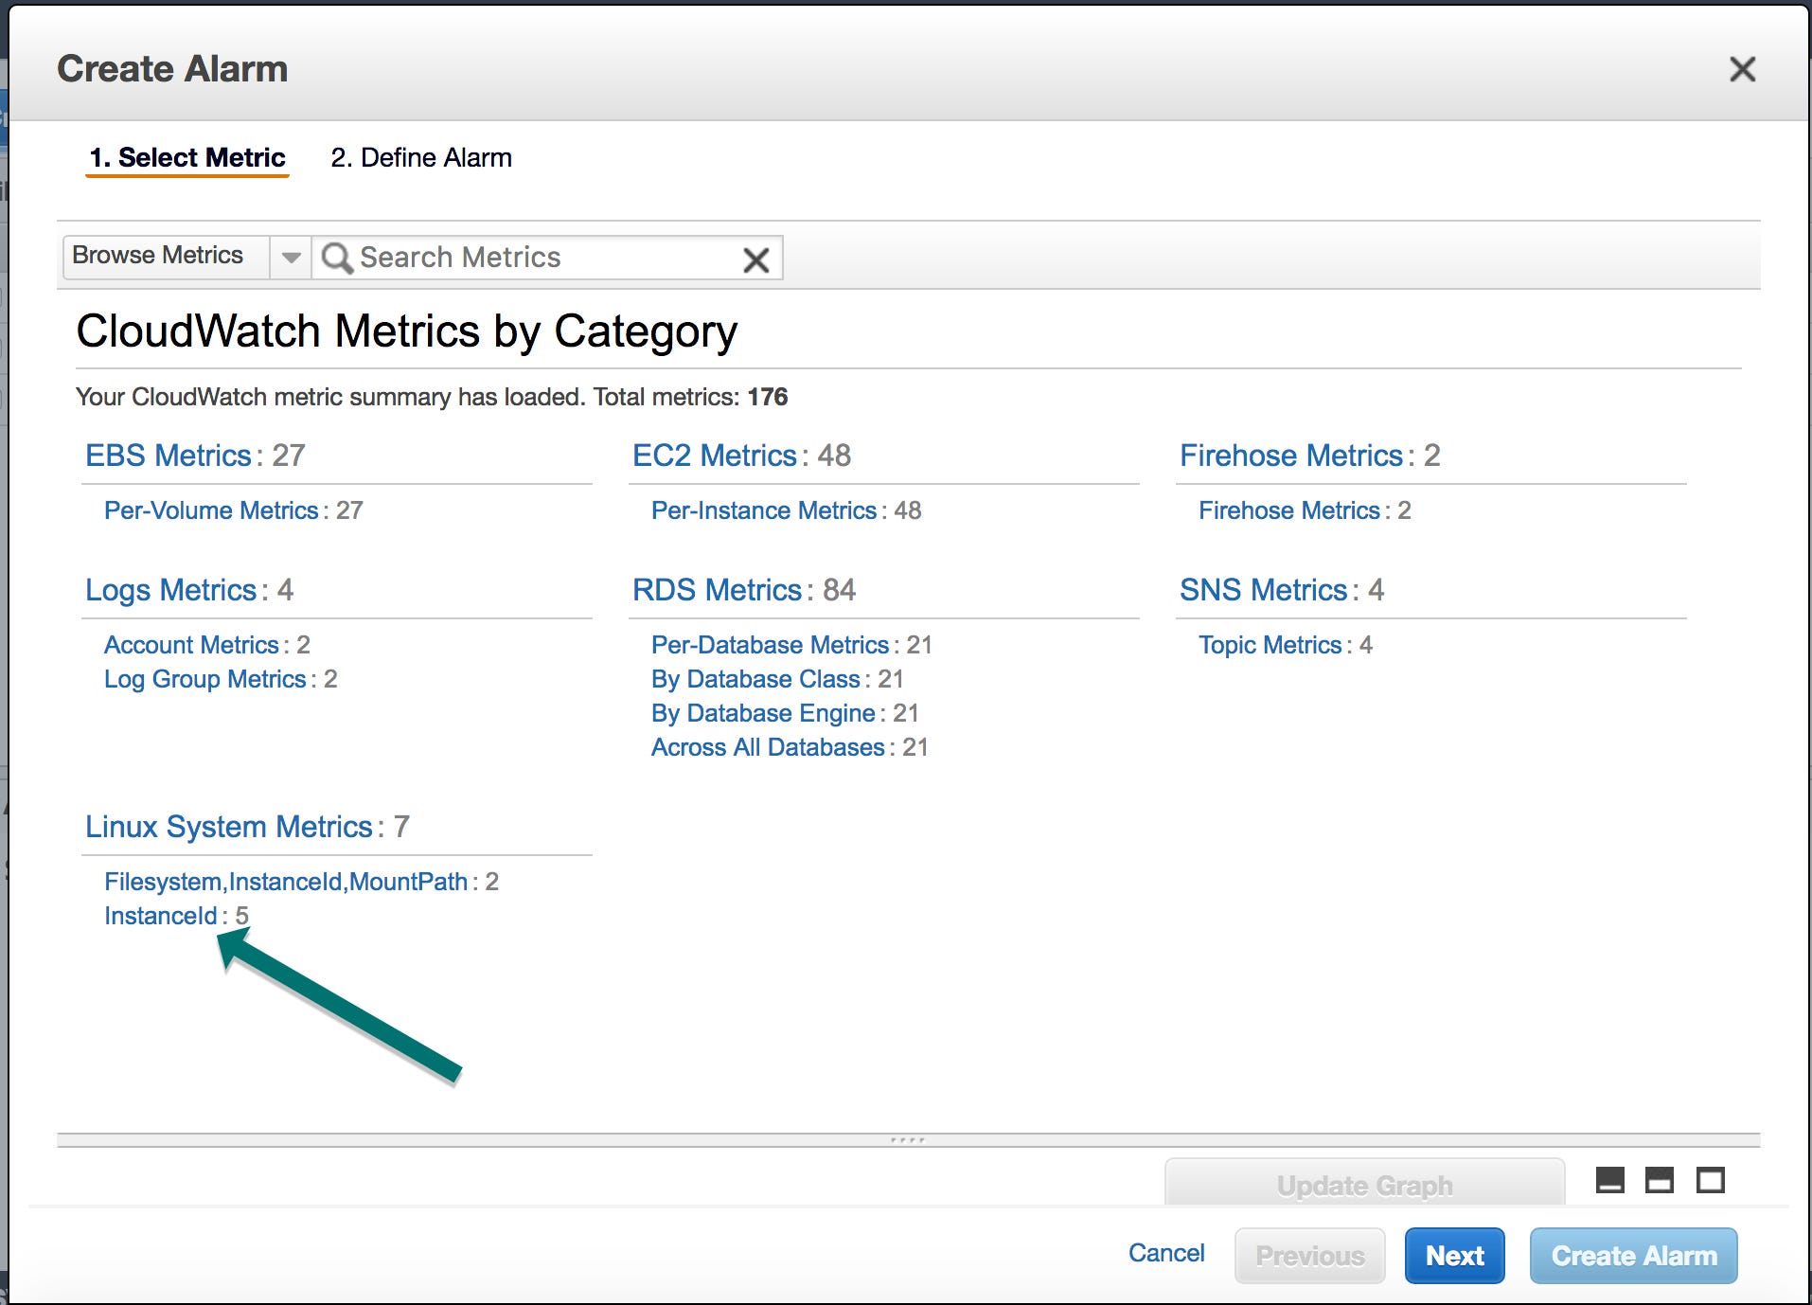Set graph panel to minimized layout icon
Image resolution: width=1812 pixels, height=1305 pixels.
[1610, 1180]
